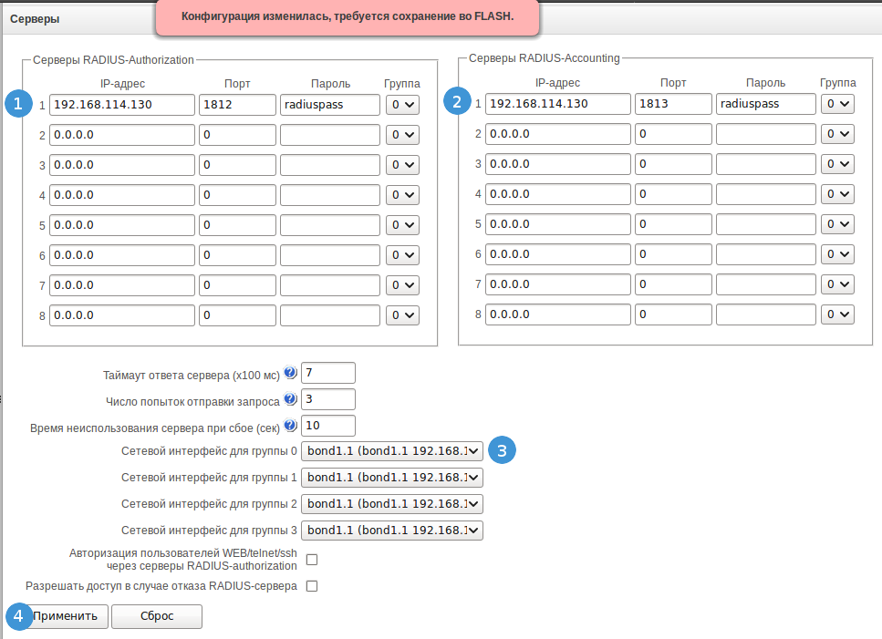This screenshot has width=882, height=639.
Task: Open network interface dropdown for group 1
Action: (392, 477)
